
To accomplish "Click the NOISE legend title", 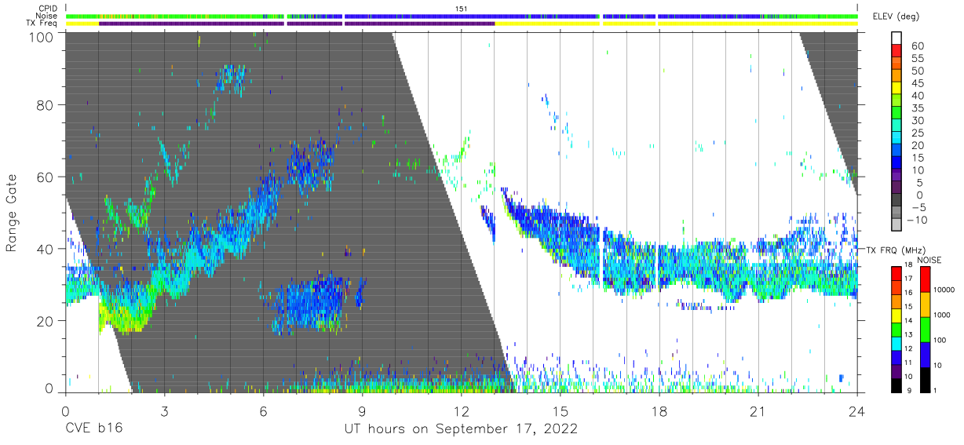I will pos(931,260).
